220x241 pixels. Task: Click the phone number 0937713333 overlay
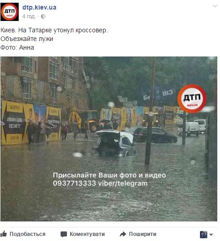click(x=74, y=183)
